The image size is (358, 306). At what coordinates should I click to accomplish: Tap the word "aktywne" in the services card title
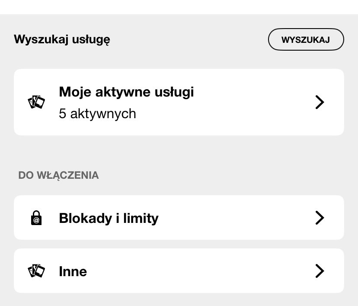[x=121, y=92]
